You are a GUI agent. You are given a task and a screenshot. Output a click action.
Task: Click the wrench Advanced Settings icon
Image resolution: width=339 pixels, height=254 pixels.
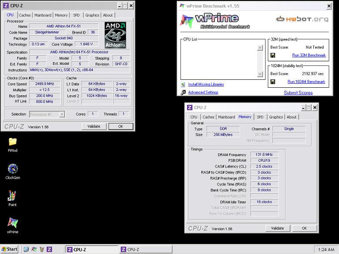point(183,93)
